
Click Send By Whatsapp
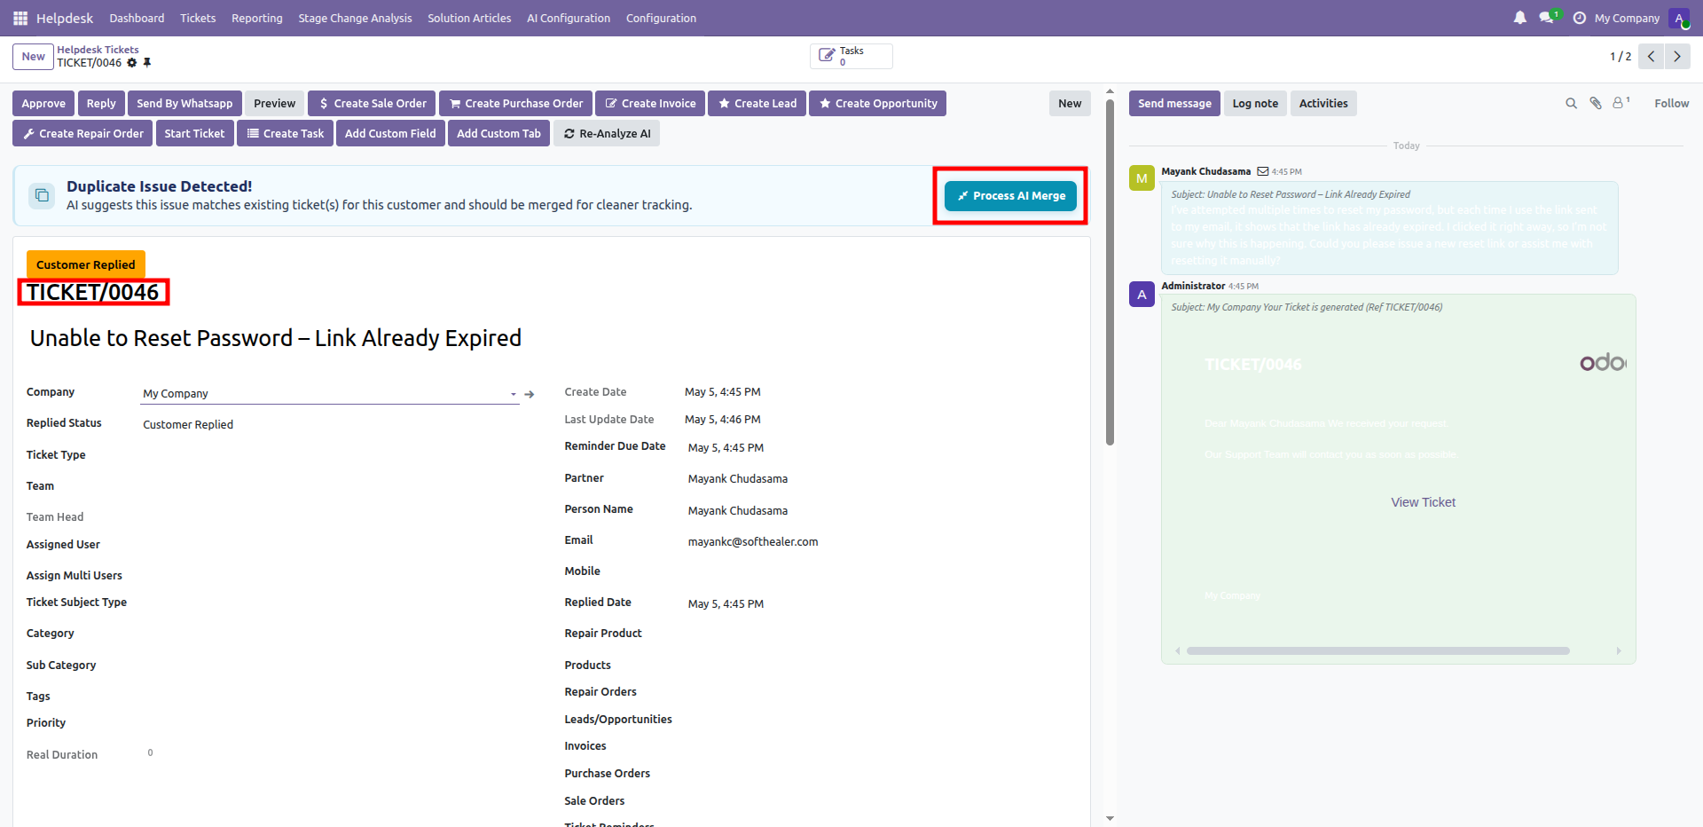(x=184, y=104)
